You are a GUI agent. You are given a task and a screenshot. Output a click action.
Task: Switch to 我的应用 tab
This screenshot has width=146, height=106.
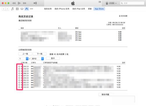[x=48, y=9]
